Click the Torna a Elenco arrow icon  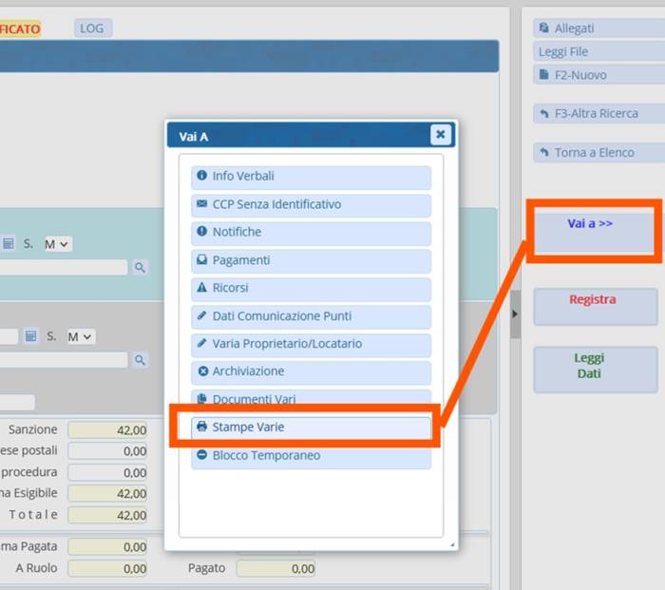(543, 152)
